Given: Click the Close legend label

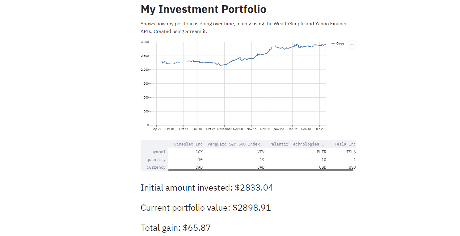Looking at the screenshot, I should pos(340,44).
